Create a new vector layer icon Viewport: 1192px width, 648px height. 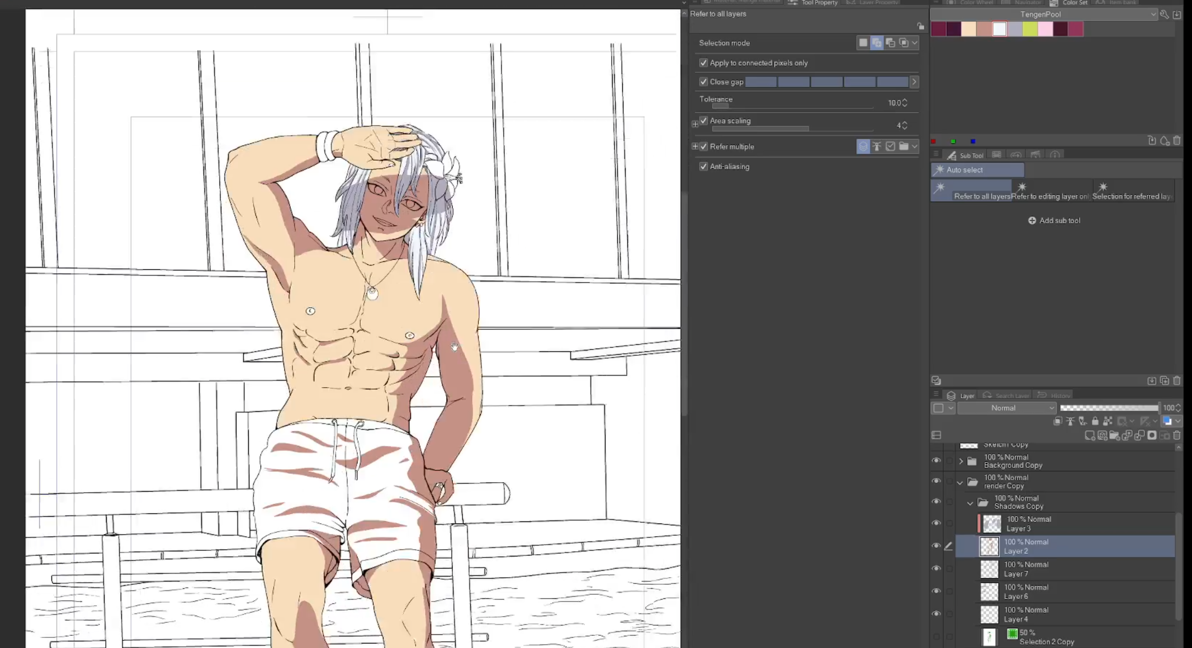[x=1103, y=436]
